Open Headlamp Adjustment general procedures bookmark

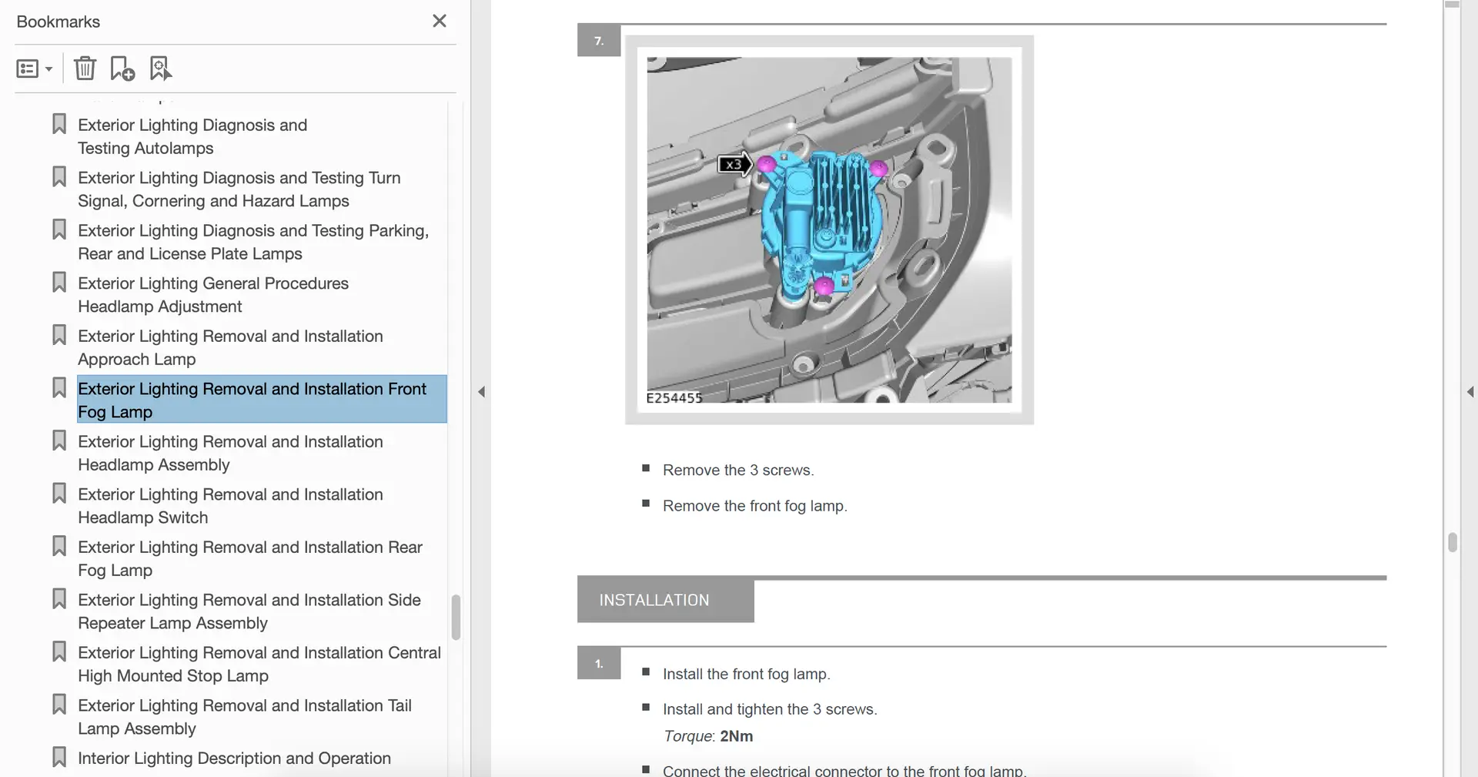[x=213, y=295]
